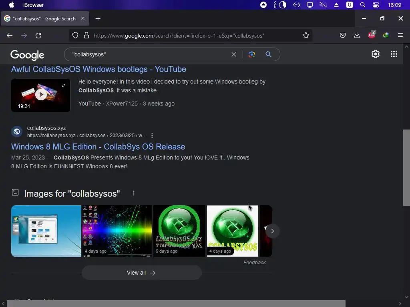Open Google quick settings gear

coord(376,54)
